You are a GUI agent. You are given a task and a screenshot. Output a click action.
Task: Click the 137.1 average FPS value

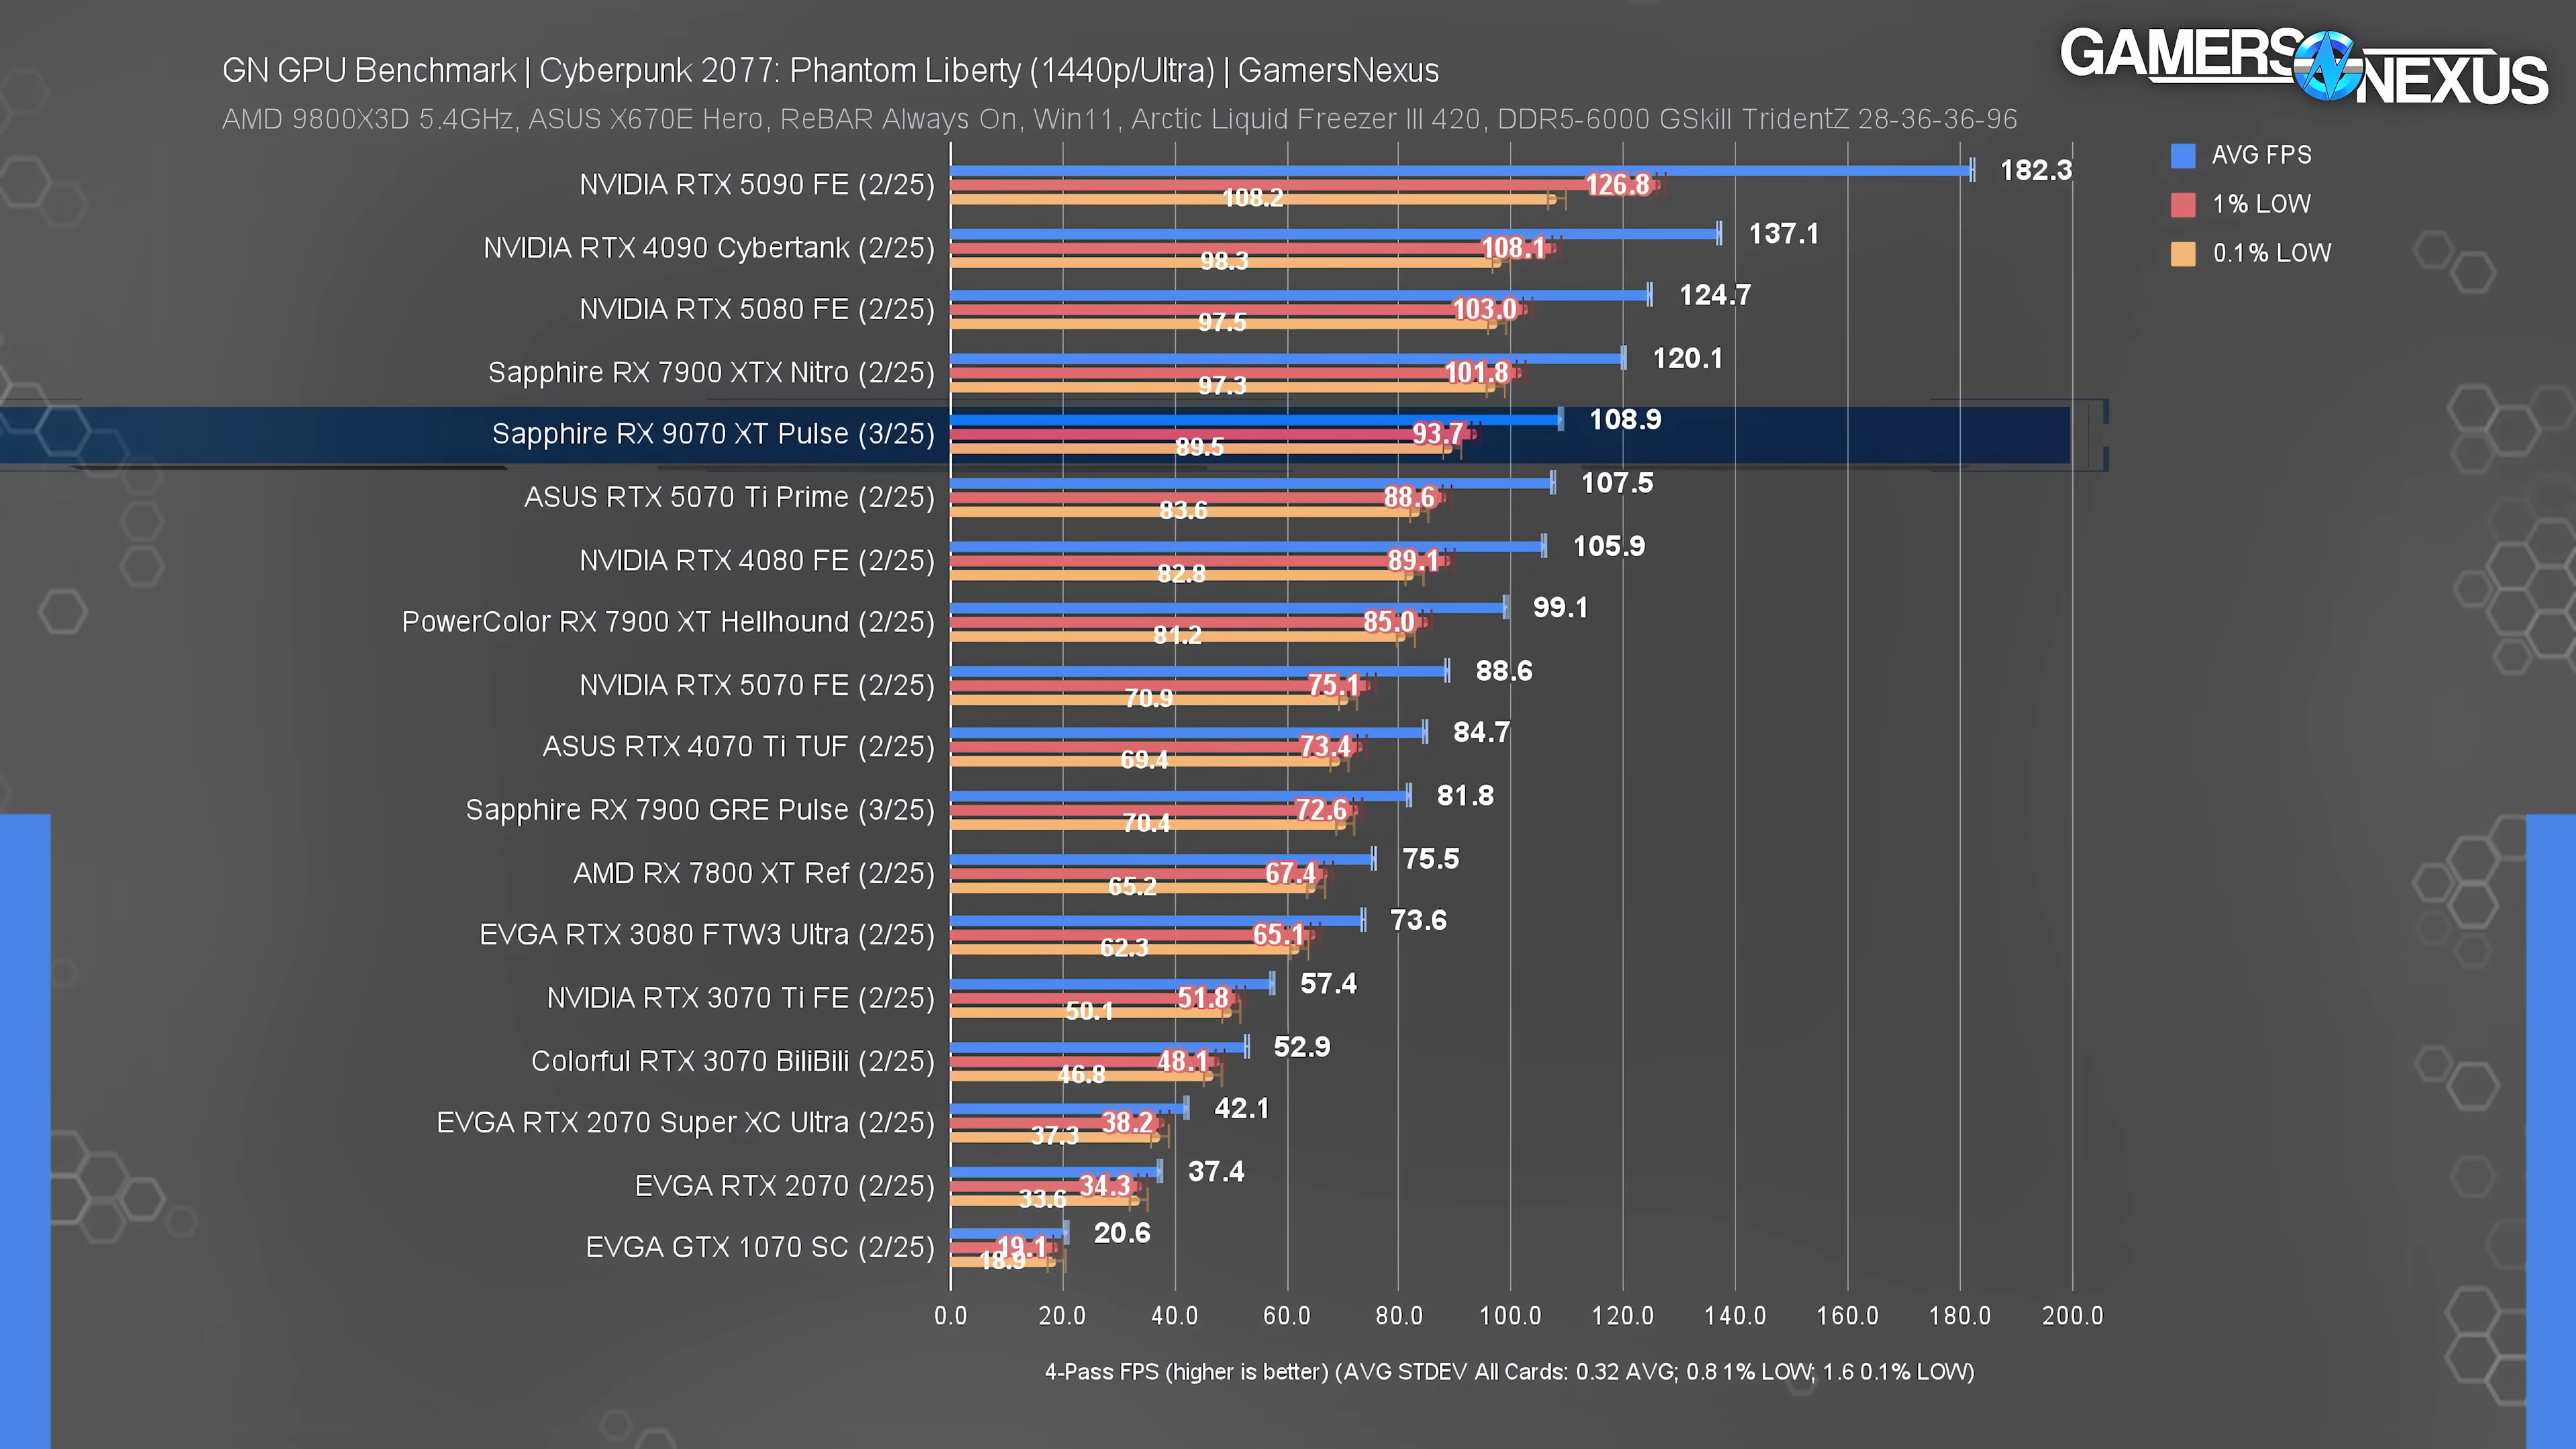pos(1784,234)
